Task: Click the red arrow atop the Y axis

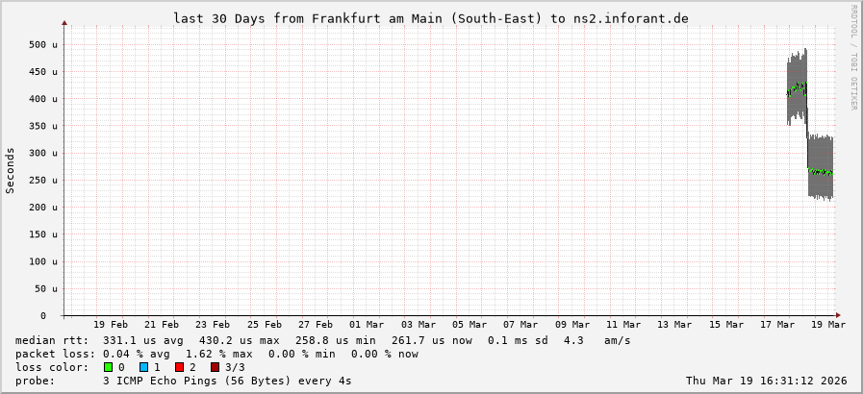Action: (64, 22)
